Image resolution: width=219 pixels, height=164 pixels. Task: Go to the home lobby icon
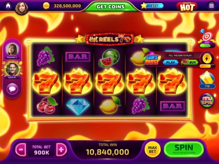8,6
